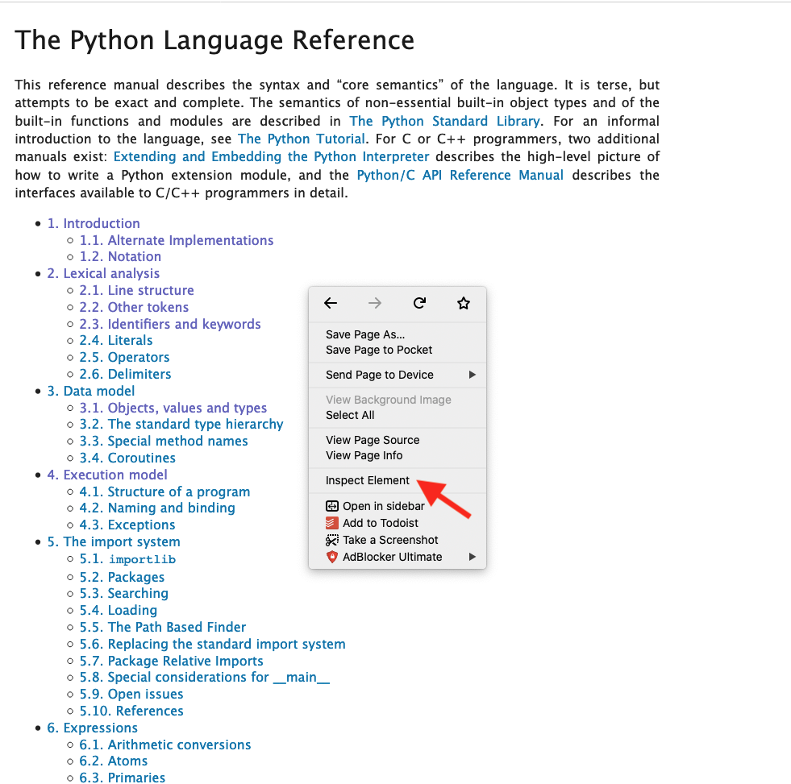791x784 pixels.
Task: Open 2.1. Line structure
Action: (x=136, y=290)
